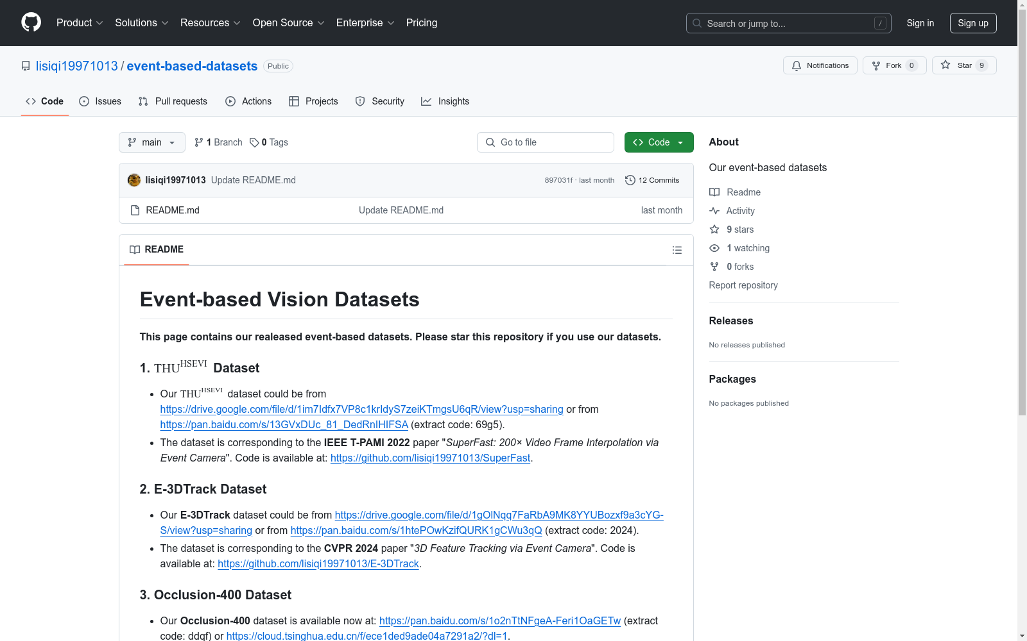This screenshot has width=1027, height=641.
Task: Open the Baidu link 1htePOwKzifQURK1gCWu3qQ
Action: (x=416, y=530)
